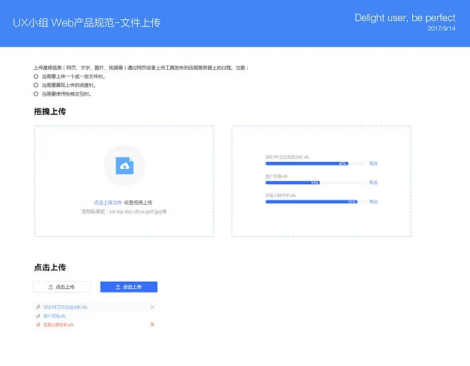Cancel the third file's upload in progress panel
Viewport: 470px width, 366px height.
[374, 202]
